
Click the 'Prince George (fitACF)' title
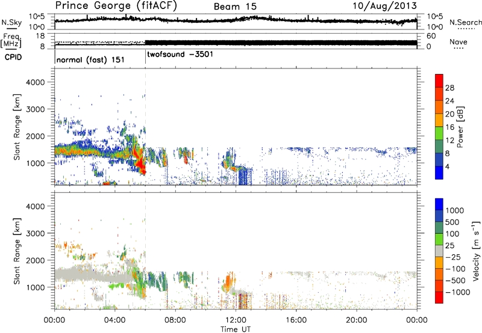coord(116,5)
